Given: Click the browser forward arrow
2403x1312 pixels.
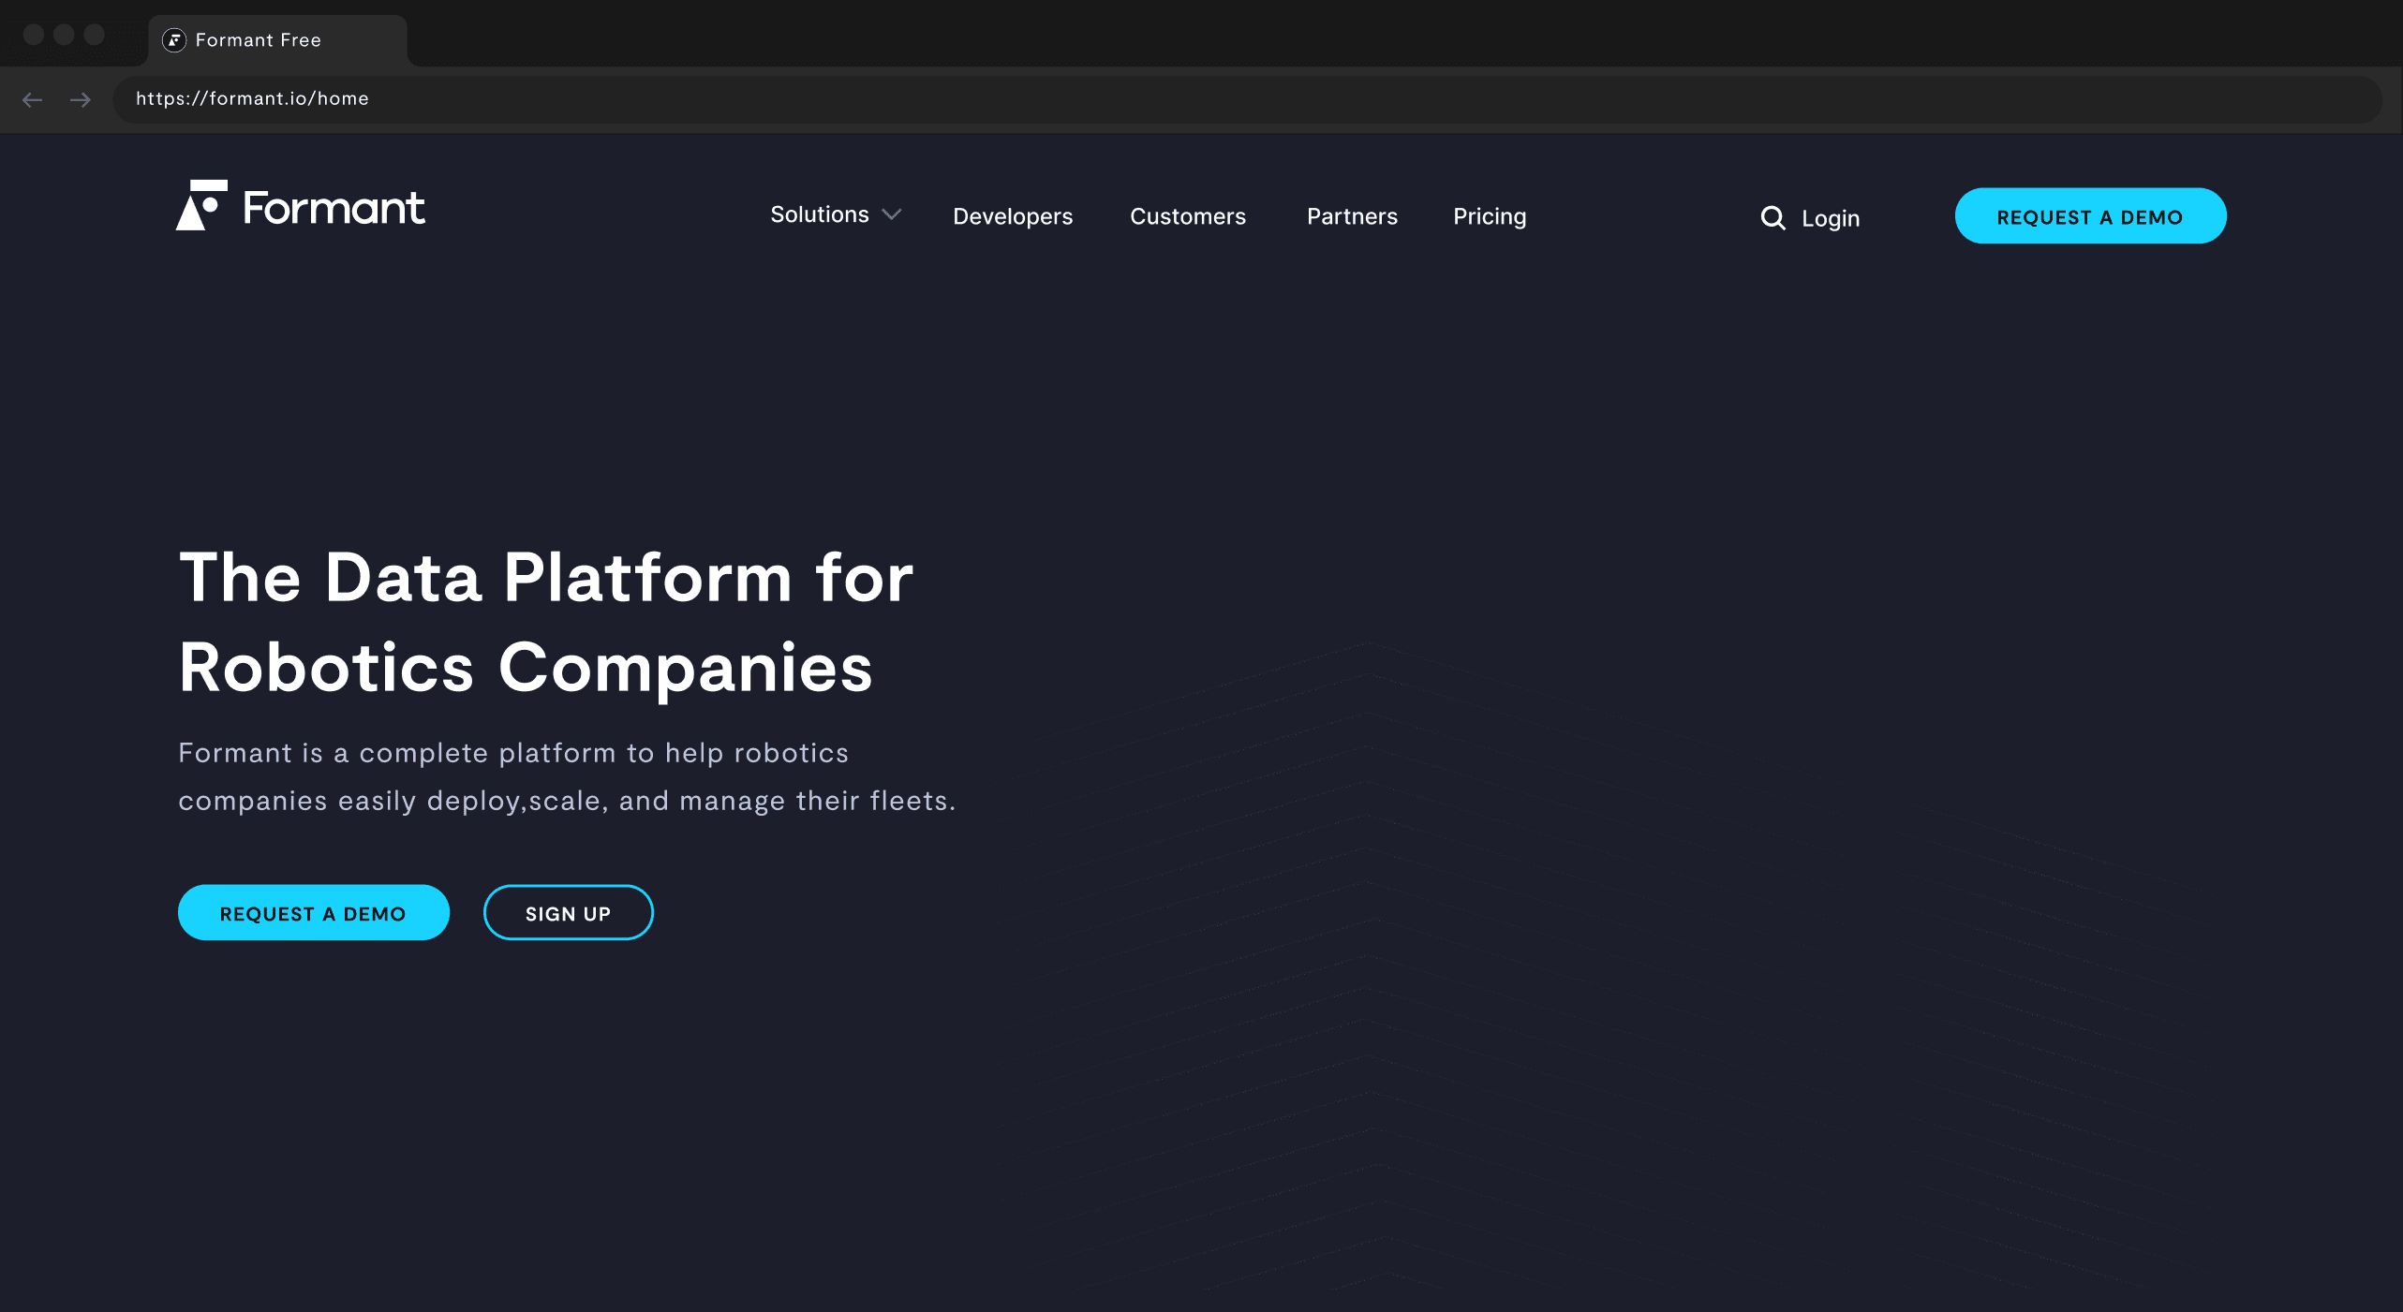Looking at the screenshot, I should 81,99.
